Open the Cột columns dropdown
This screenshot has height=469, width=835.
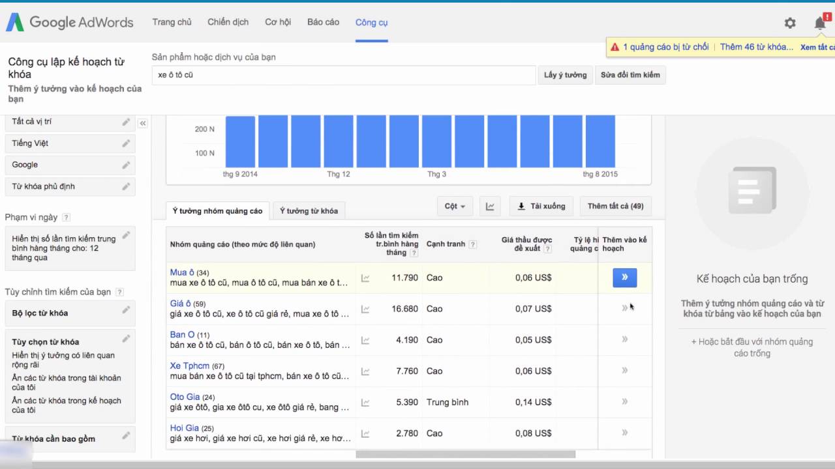pos(454,206)
